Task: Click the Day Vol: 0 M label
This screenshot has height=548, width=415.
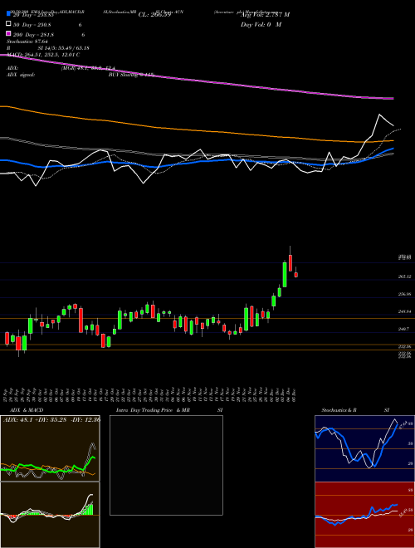Action: 261,24
